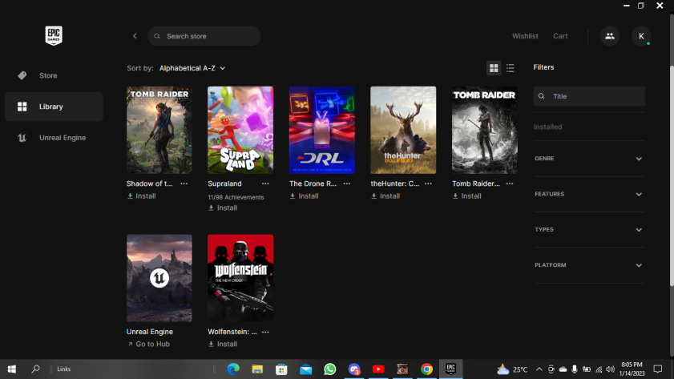This screenshot has height=379, width=674.
Task: Toggle the Installed filter
Action: pos(547,127)
